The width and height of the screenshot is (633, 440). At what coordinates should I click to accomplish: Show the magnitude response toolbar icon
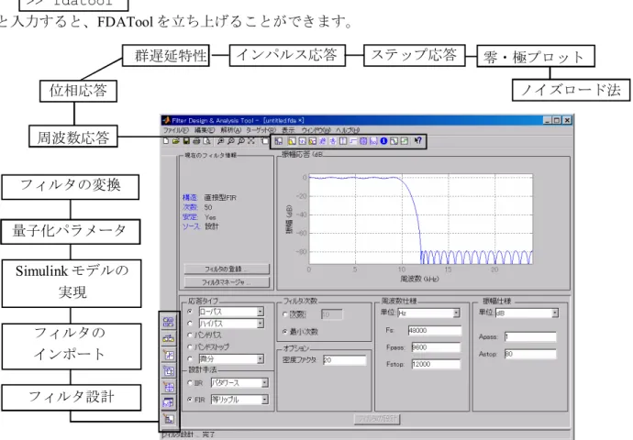(x=292, y=141)
